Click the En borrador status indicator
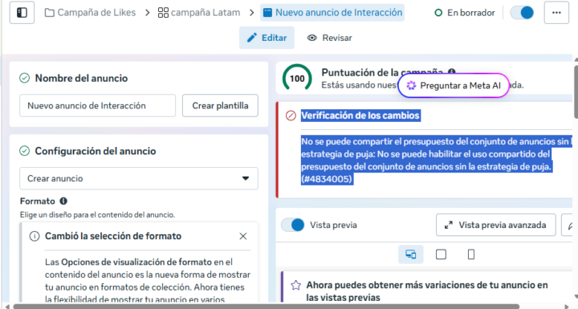The height and width of the screenshot is (309, 578). coord(465,13)
